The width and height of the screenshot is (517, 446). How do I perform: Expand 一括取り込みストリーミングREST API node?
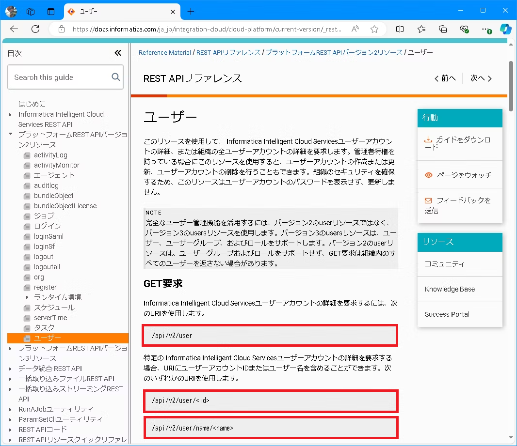(10, 389)
